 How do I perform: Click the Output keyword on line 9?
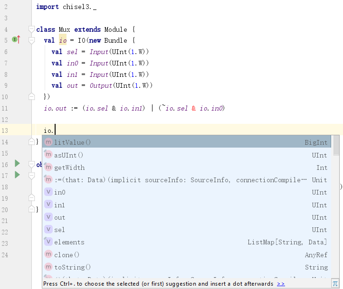pyautogui.click(x=101, y=85)
